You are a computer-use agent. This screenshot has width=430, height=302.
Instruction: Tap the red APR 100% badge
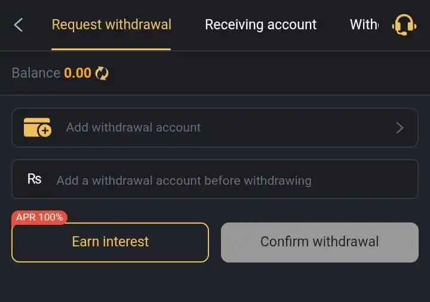tap(39, 218)
